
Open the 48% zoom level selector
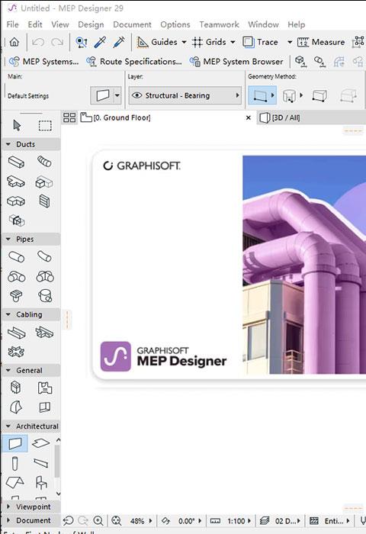pyautogui.click(x=140, y=521)
